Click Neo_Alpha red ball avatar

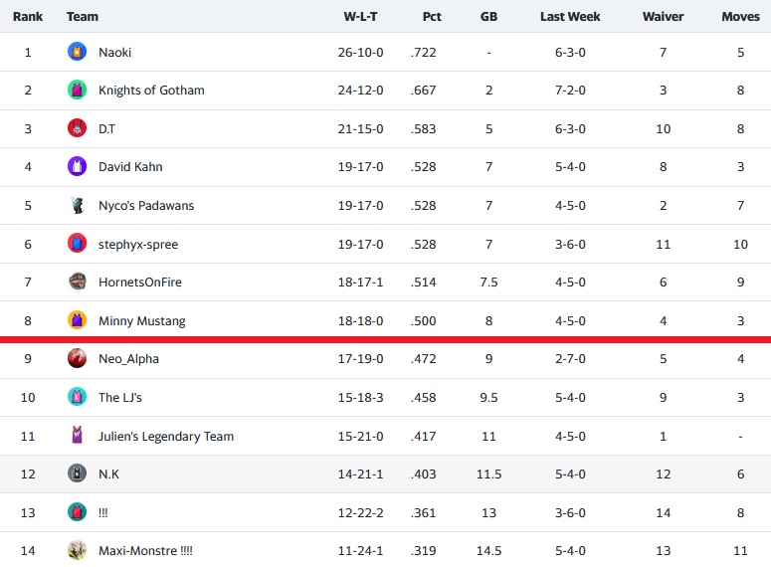click(77, 359)
